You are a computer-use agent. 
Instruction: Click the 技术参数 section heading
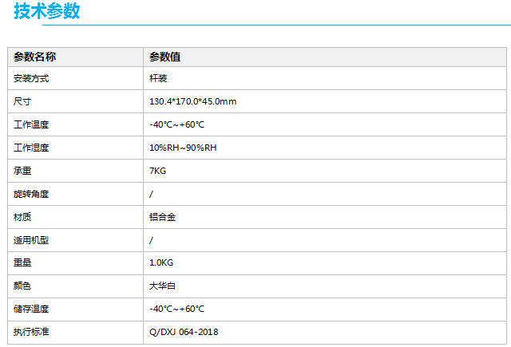(46, 12)
